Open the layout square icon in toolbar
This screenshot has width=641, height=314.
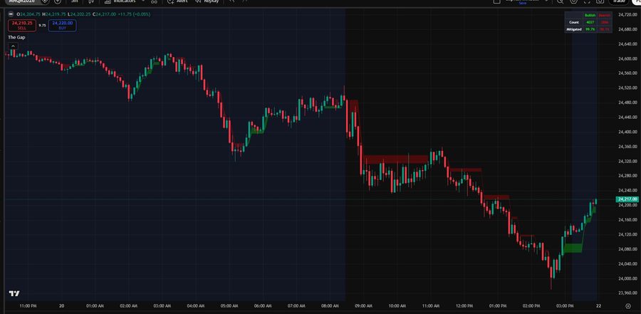pos(496,1)
